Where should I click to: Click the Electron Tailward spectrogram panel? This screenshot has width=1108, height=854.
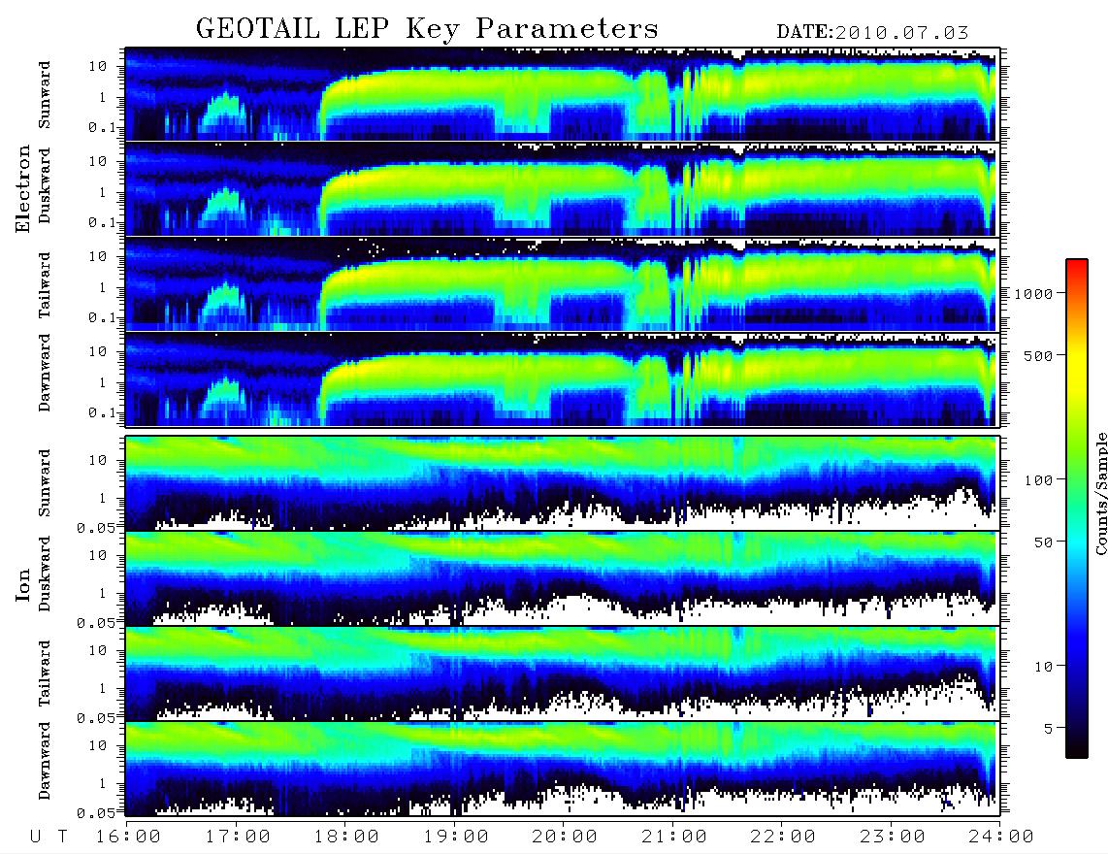[562, 284]
